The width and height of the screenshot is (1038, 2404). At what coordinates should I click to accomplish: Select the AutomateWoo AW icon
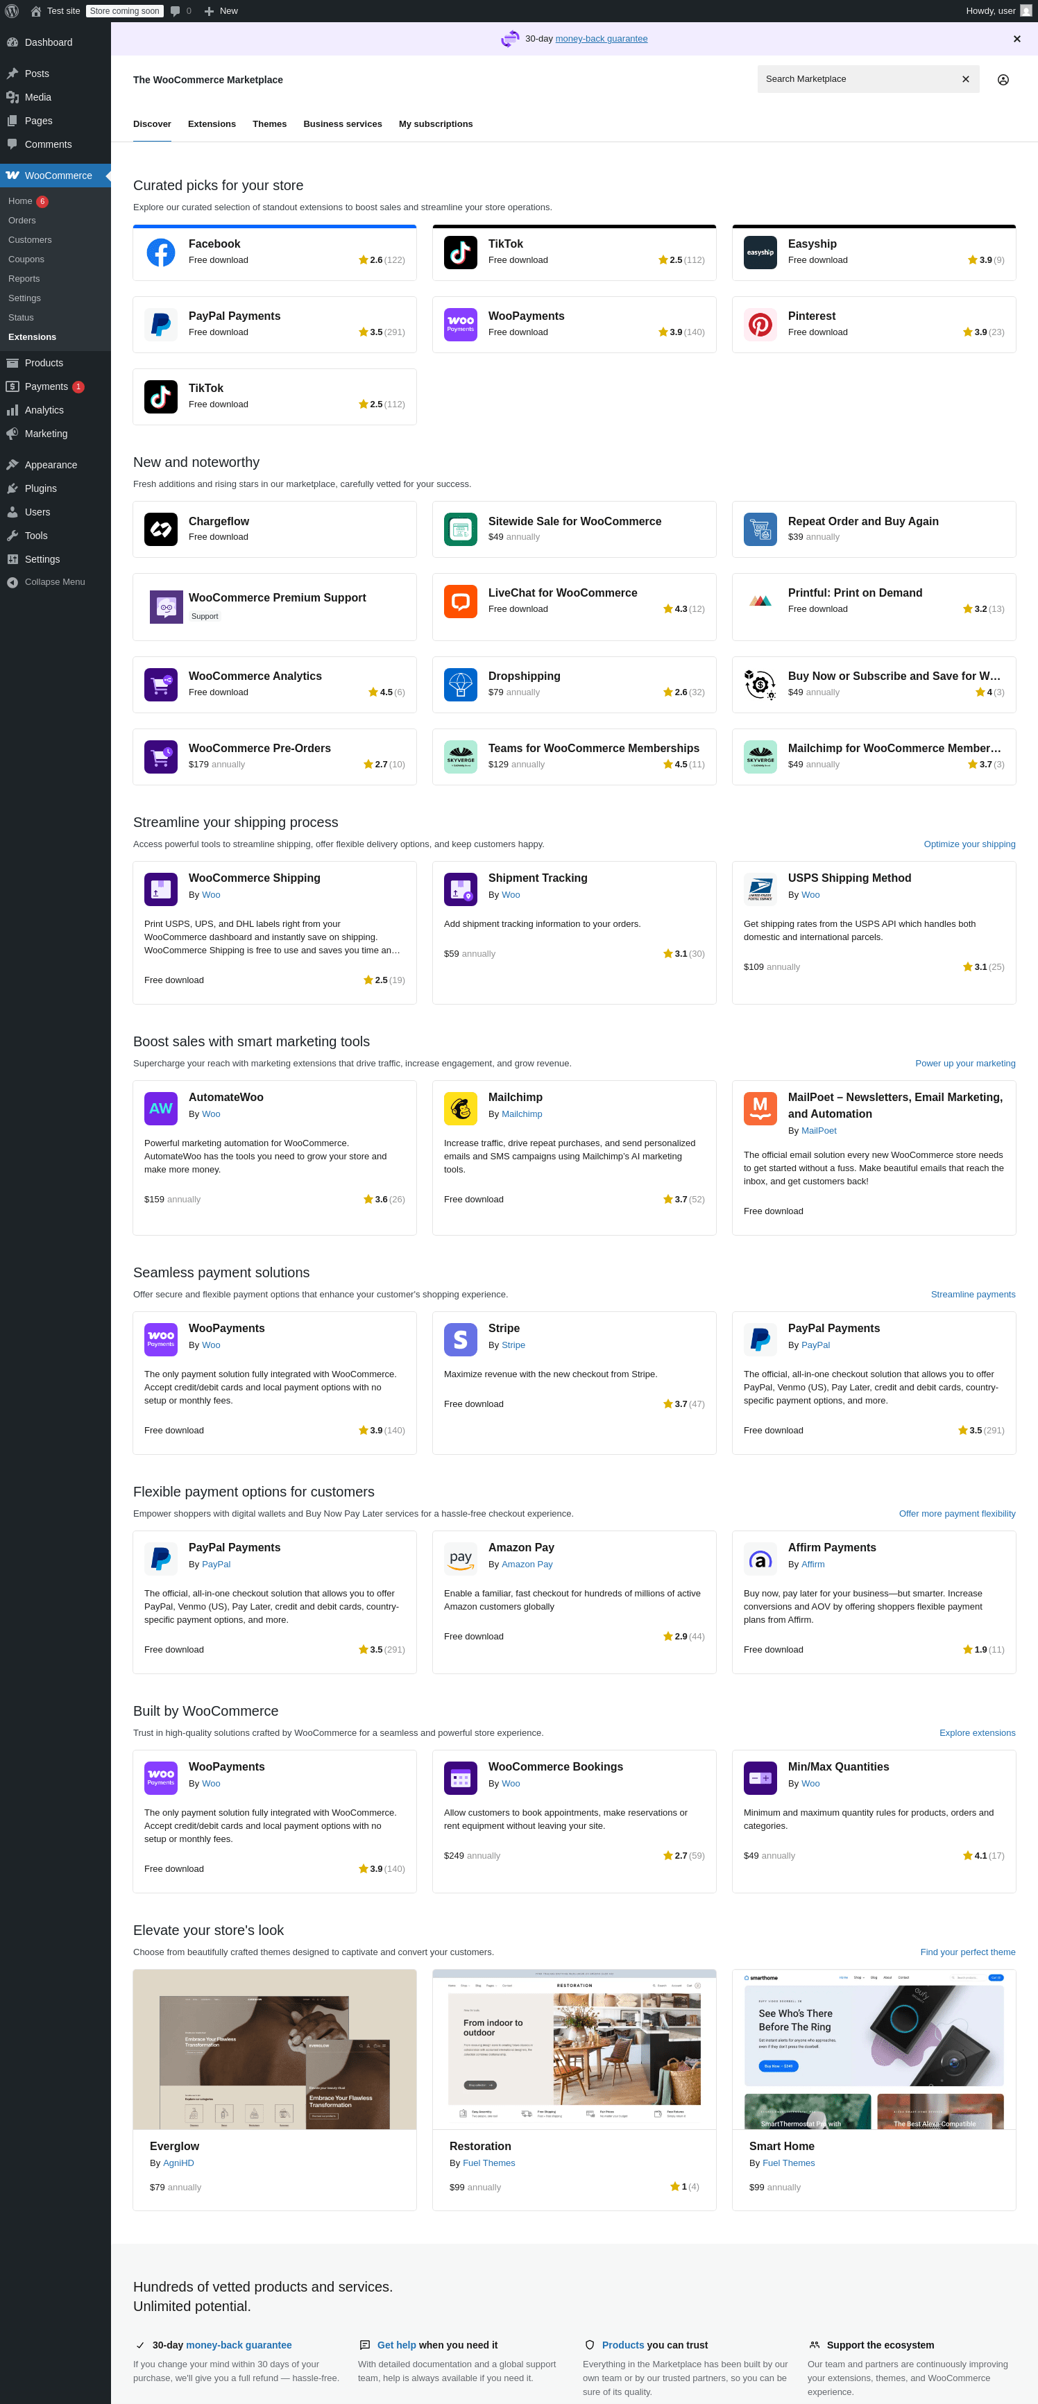coord(160,1108)
